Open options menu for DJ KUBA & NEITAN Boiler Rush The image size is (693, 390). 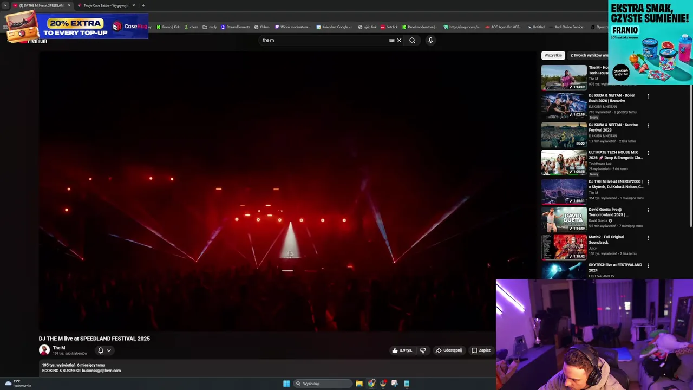648,96
